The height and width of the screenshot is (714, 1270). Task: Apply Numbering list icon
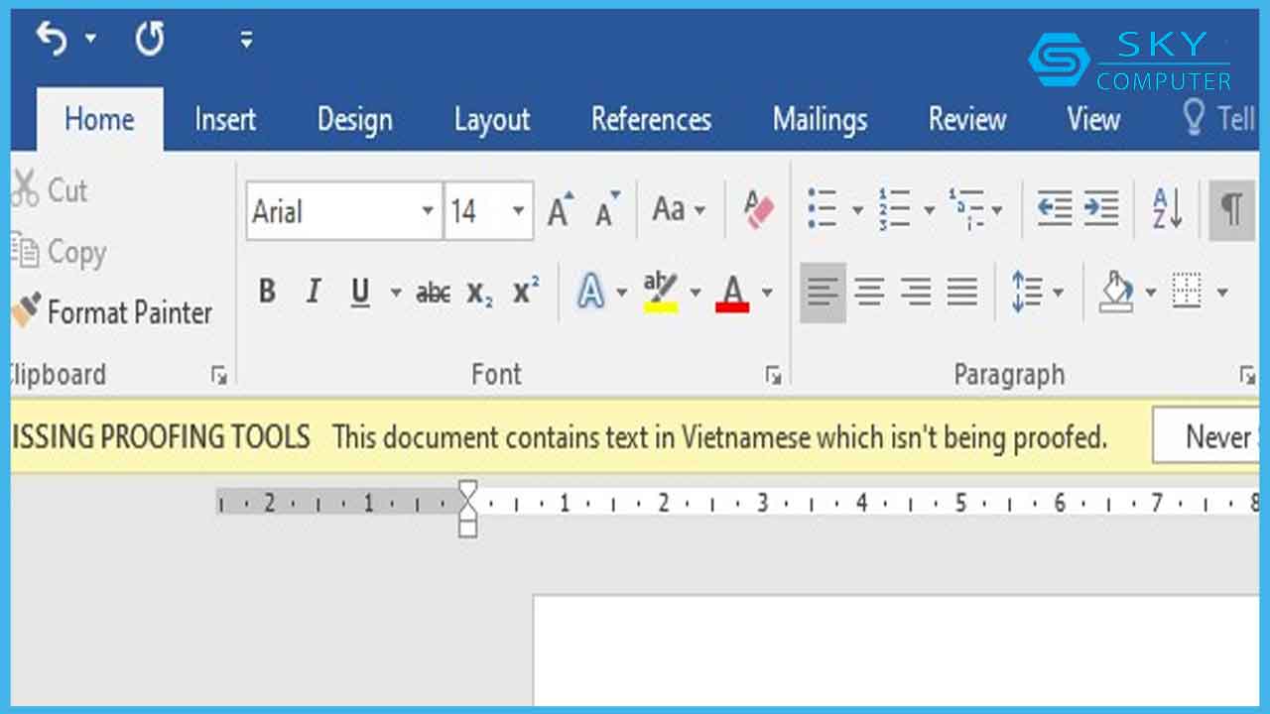[894, 208]
